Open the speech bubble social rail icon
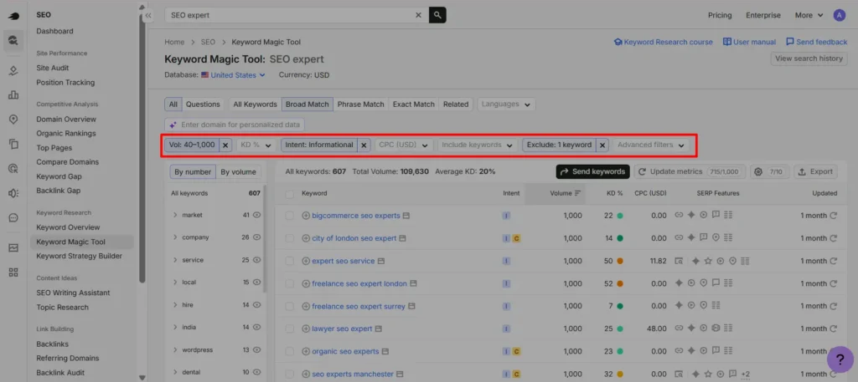 [x=13, y=217]
